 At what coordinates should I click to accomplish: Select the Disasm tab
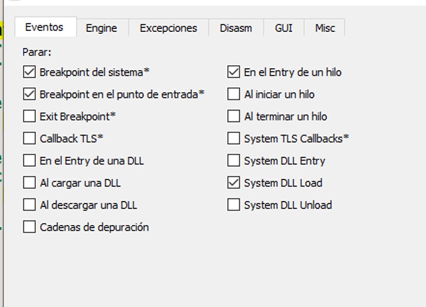pos(236,28)
